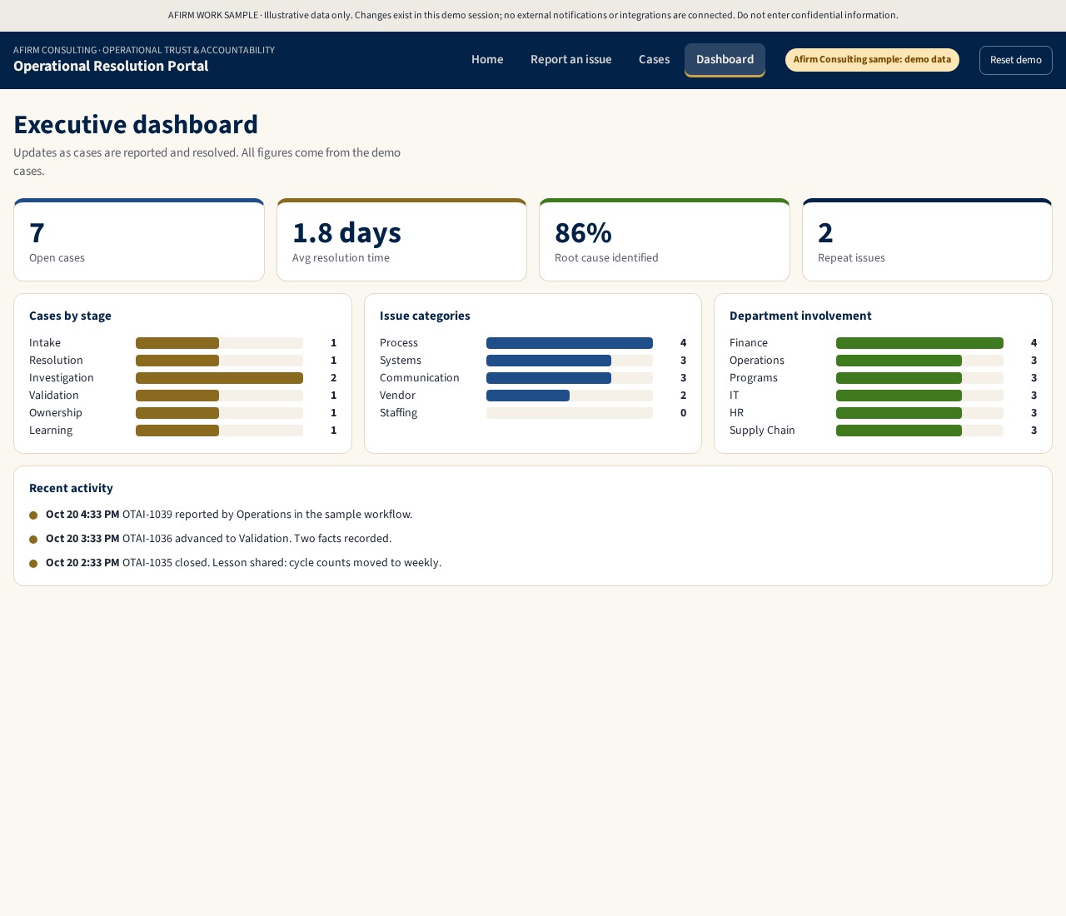Click the HR department label
This screenshot has width=1066, height=916.
click(737, 413)
